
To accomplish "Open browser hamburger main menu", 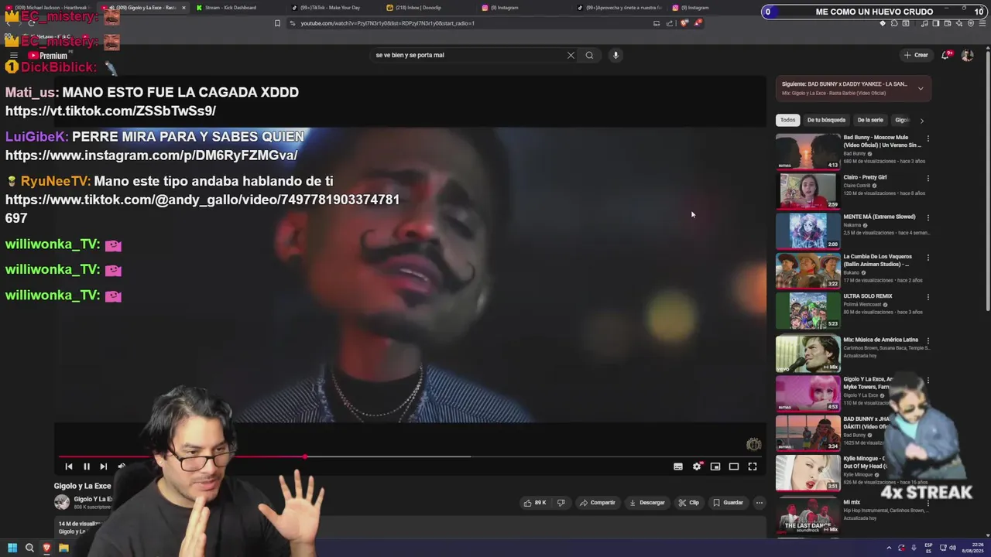I will pos(982,23).
